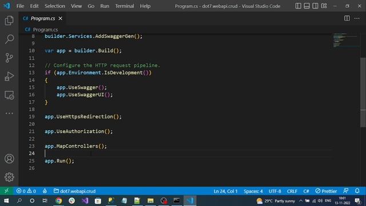
Task: Open the View menu
Action: point(76,6)
